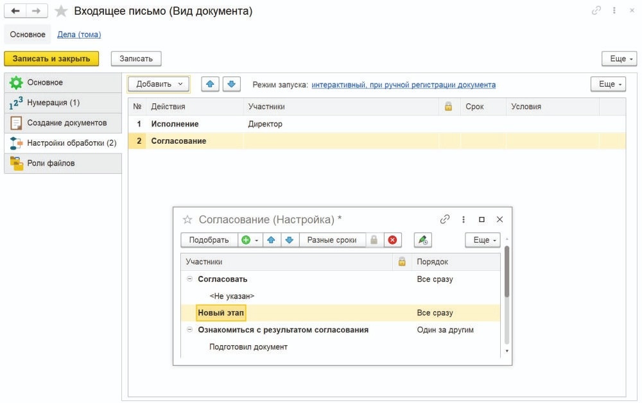Image resolution: width=642 pixels, height=403 pixels.
Task: Open the Добавить dropdown
Action: 159,84
